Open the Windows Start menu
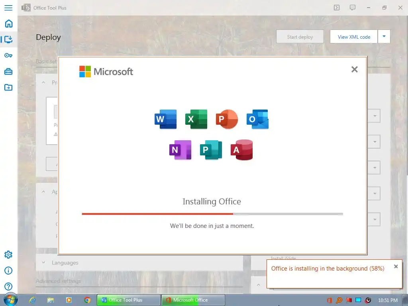The height and width of the screenshot is (306, 408). click(x=10, y=300)
